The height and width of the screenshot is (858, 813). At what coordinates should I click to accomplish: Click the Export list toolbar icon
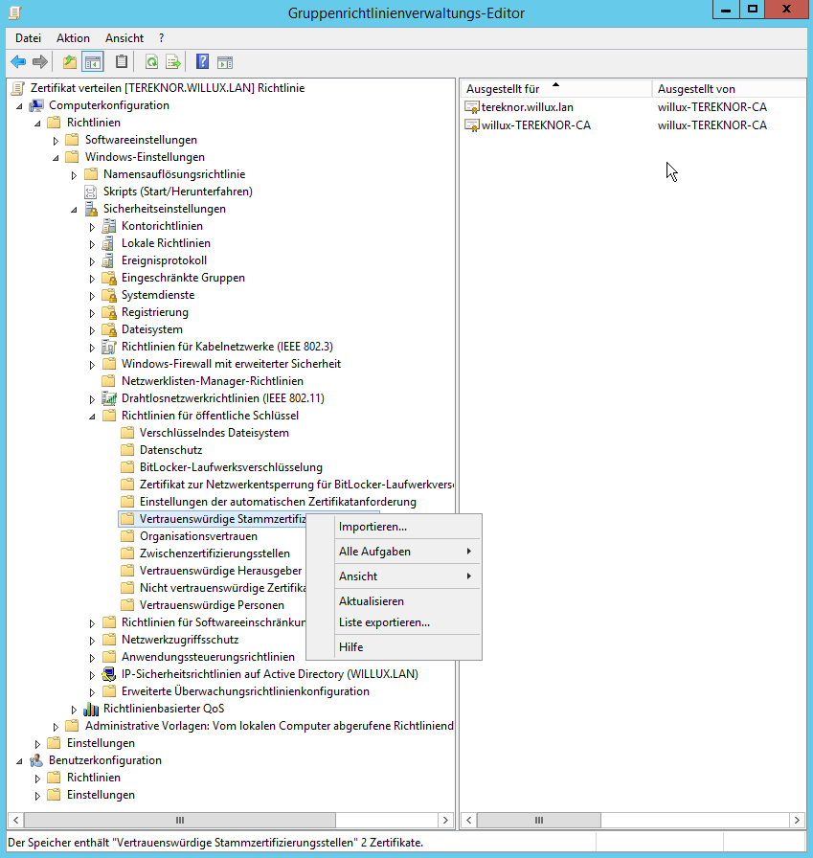tap(173, 62)
